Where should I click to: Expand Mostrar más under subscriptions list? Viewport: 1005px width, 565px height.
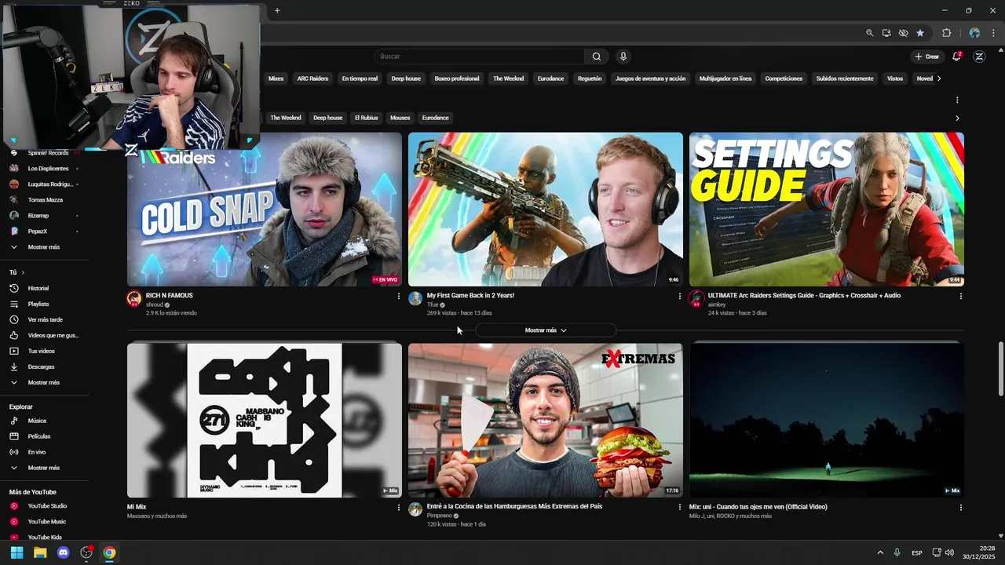pyautogui.click(x=44, y=247)
